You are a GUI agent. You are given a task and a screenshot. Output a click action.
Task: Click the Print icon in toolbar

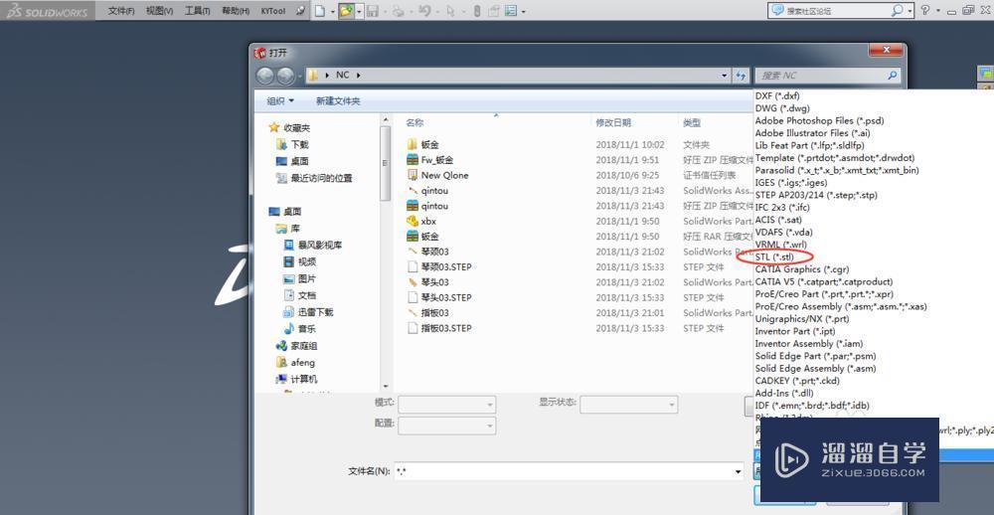[x=397, y=11]
